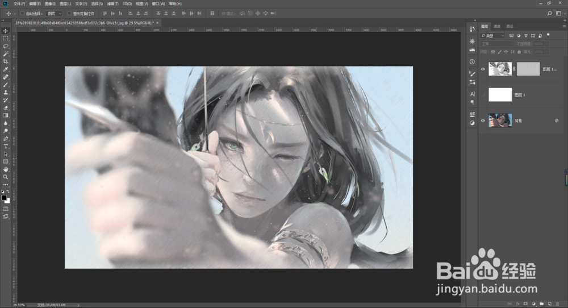Viewport: 568px width, 308px height.
Task: Toggle the Quick Mask mode button
Action: [6, 209]
